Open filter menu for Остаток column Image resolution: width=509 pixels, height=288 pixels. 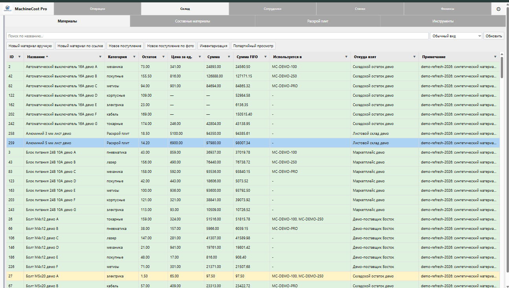[x=163, y=57]
